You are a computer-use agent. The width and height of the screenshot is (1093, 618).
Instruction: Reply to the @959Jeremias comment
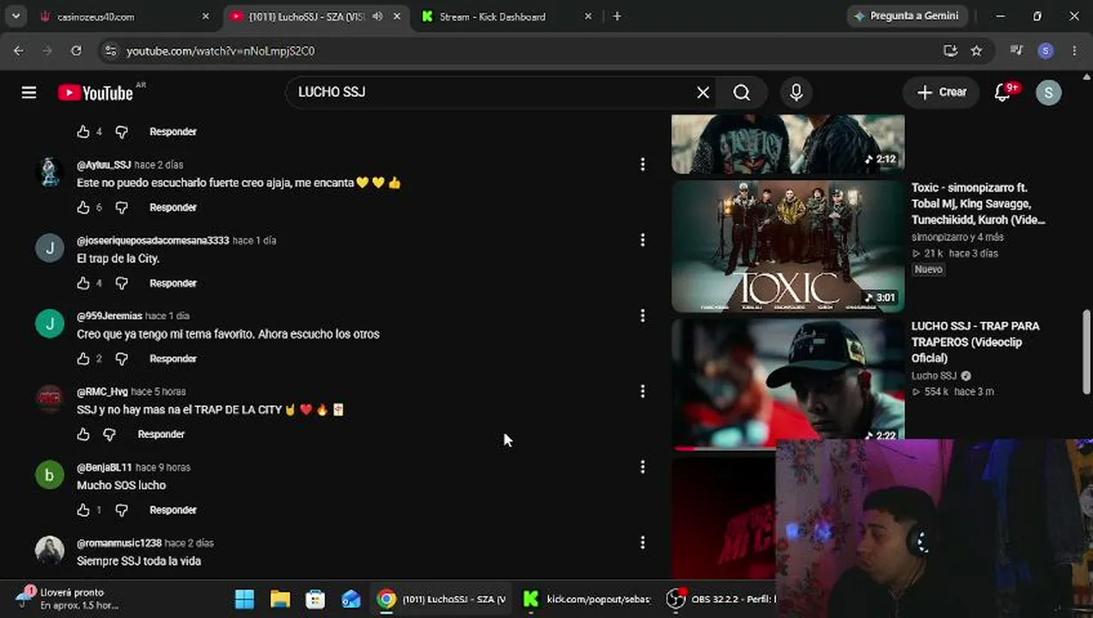pos(173,359)
